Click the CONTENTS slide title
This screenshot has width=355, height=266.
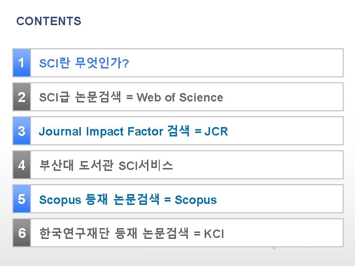[49, 21]
